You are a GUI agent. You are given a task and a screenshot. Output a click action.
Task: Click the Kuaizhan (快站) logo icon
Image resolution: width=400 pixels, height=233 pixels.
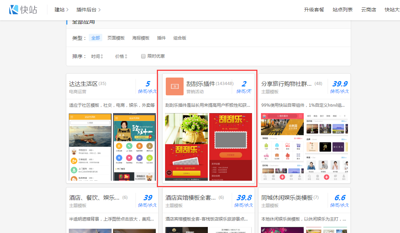(14, 10)
